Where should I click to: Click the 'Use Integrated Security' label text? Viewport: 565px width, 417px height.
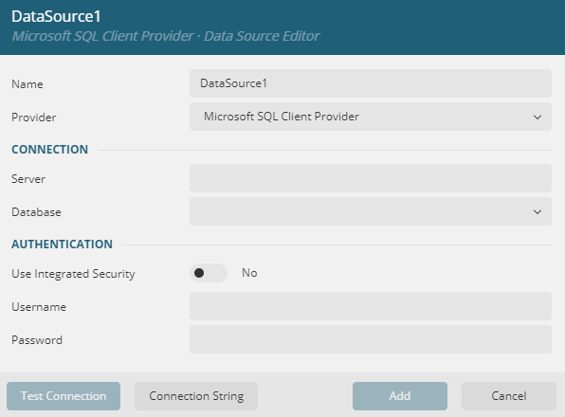pyautogui.click(x=73, y=274)
